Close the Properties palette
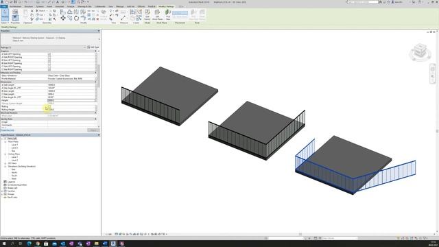This screenshot has height=247, width=439. pos(99,31)
